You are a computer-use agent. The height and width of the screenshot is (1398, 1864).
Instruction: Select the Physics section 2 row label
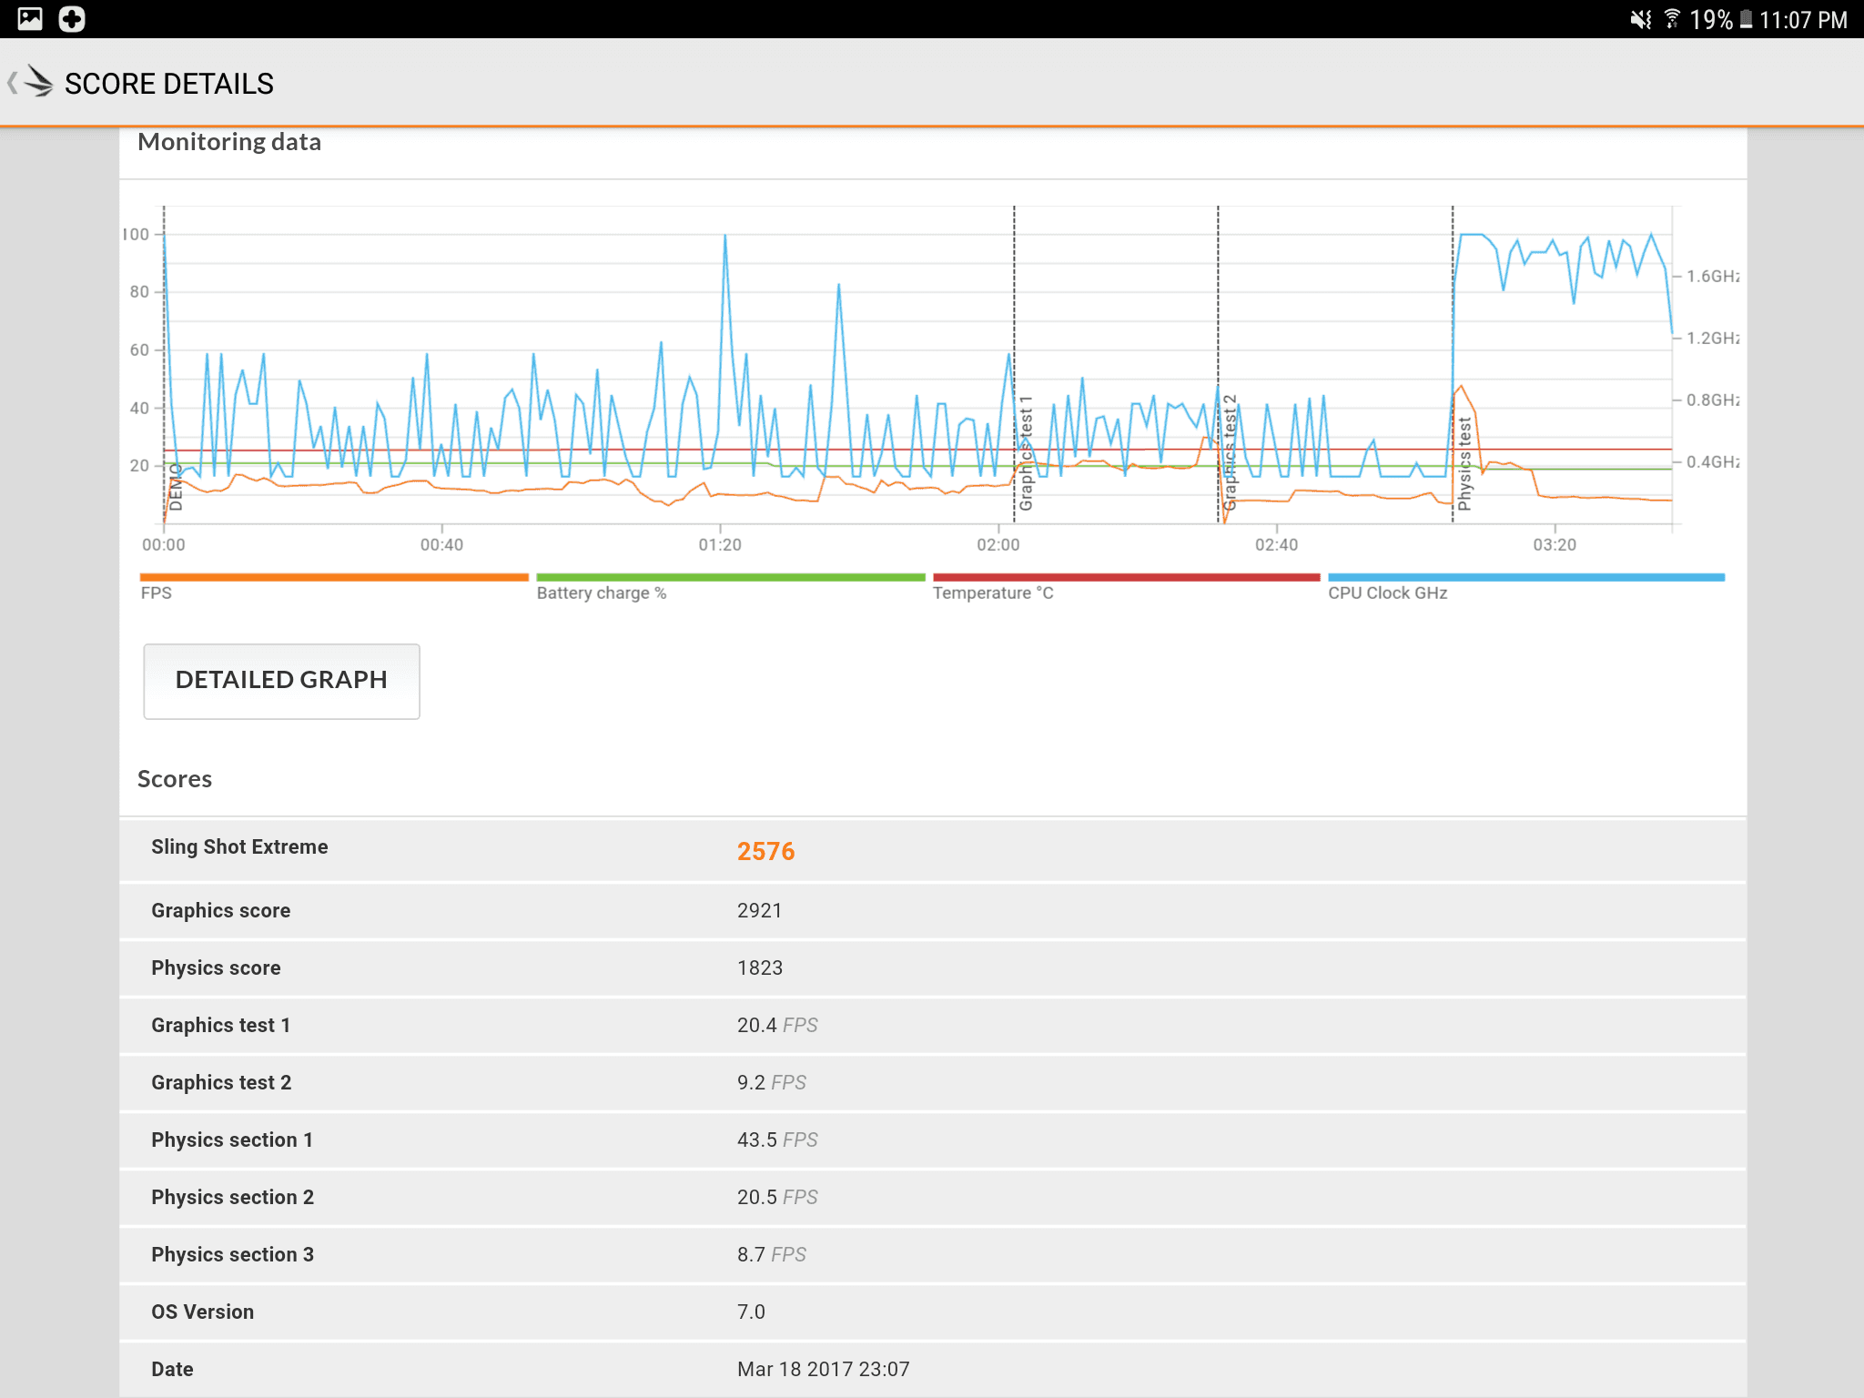click(x=232, y=1198)
